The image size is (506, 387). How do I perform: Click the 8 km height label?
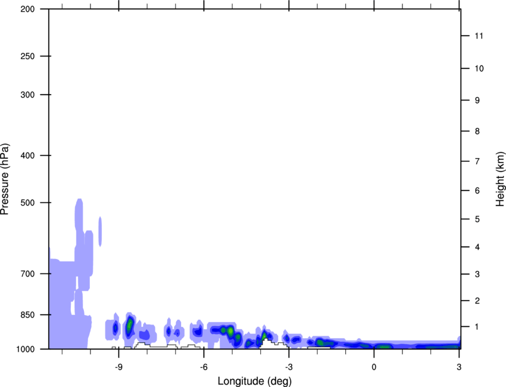tap(477, 132)
